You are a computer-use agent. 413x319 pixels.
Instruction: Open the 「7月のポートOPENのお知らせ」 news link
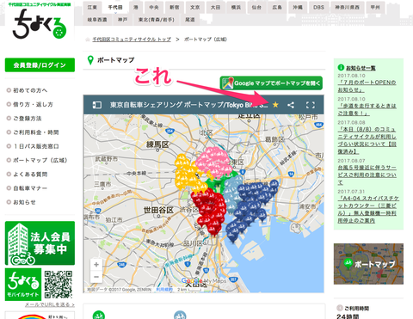367,86
